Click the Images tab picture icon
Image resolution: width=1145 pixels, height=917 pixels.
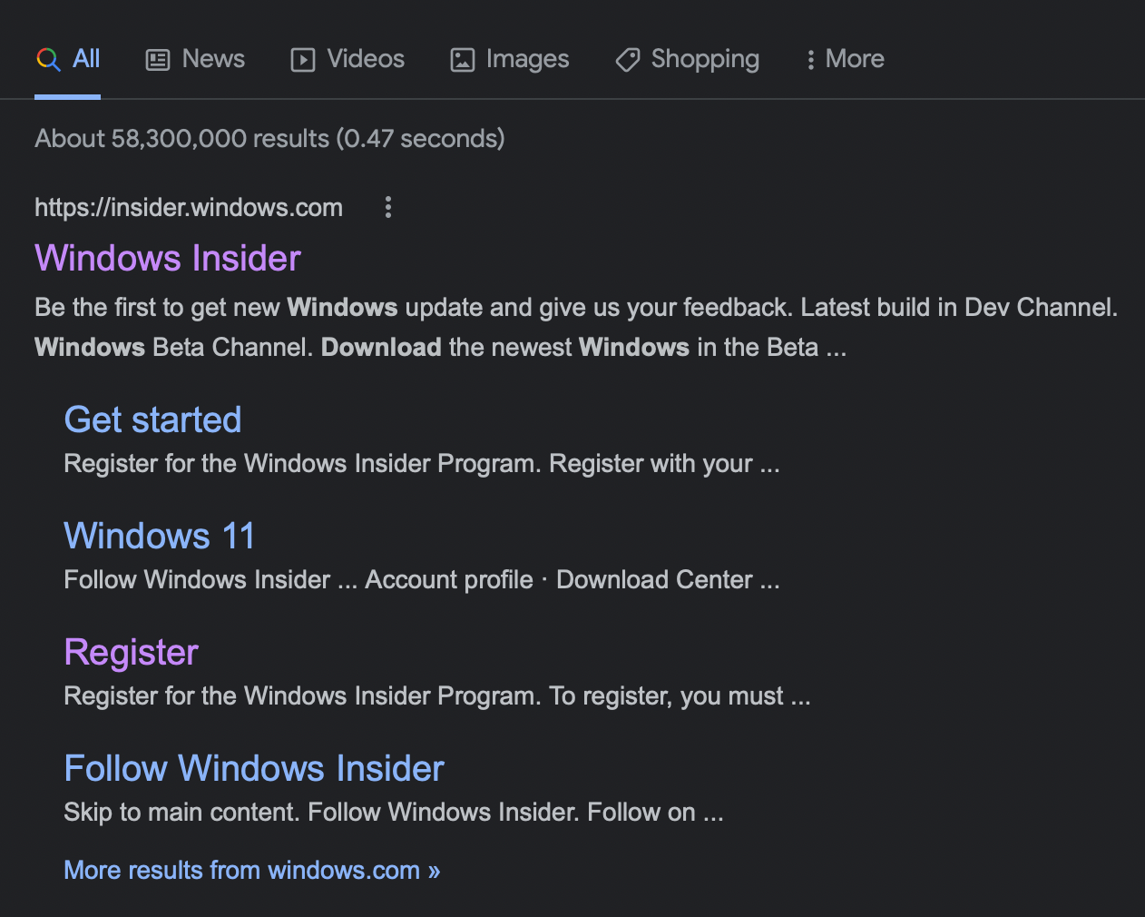coord(463,60)
